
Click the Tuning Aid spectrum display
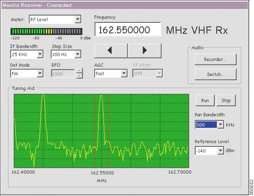(x=101, y=131)
